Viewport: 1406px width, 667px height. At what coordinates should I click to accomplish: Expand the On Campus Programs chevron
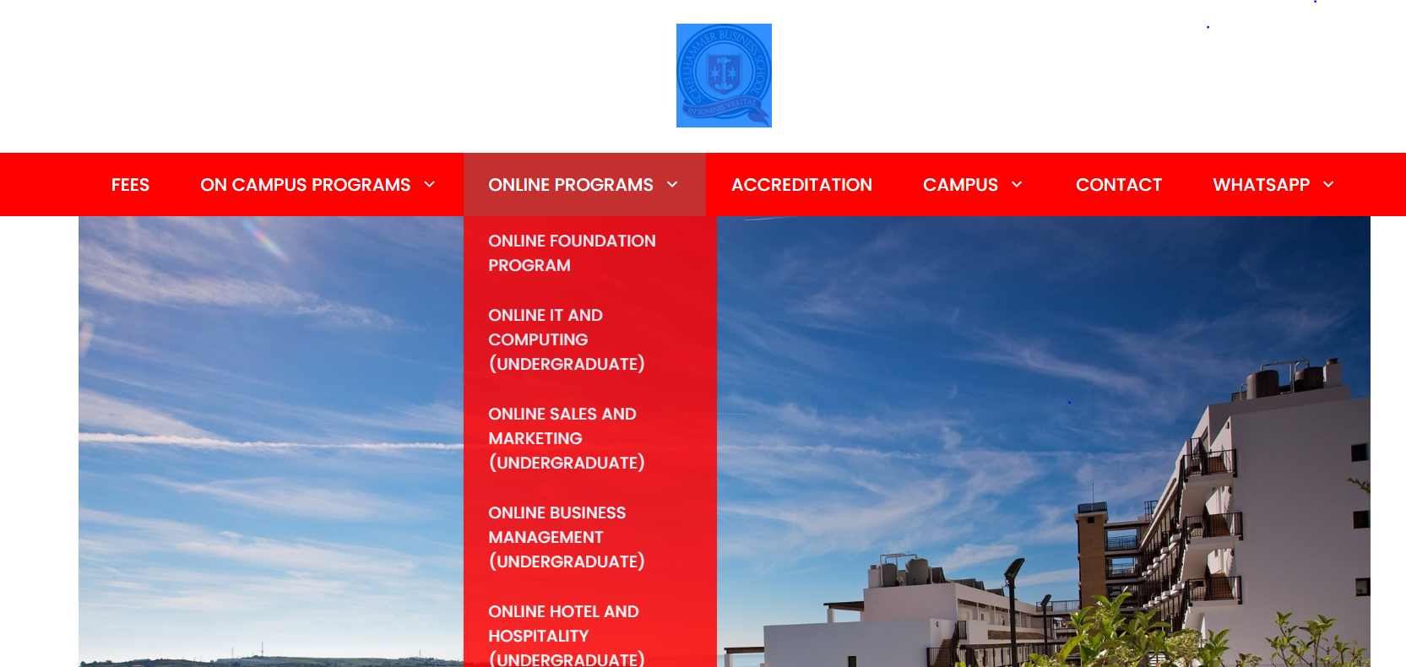pyautogui.click(x=430, y=185)
